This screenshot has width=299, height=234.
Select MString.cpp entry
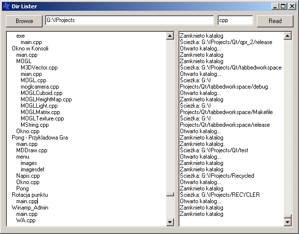35,125
